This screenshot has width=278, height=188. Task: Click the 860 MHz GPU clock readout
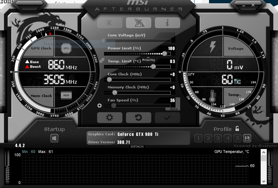point(62,65)
